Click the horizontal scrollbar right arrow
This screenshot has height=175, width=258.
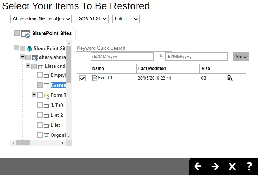click(62, 143)
